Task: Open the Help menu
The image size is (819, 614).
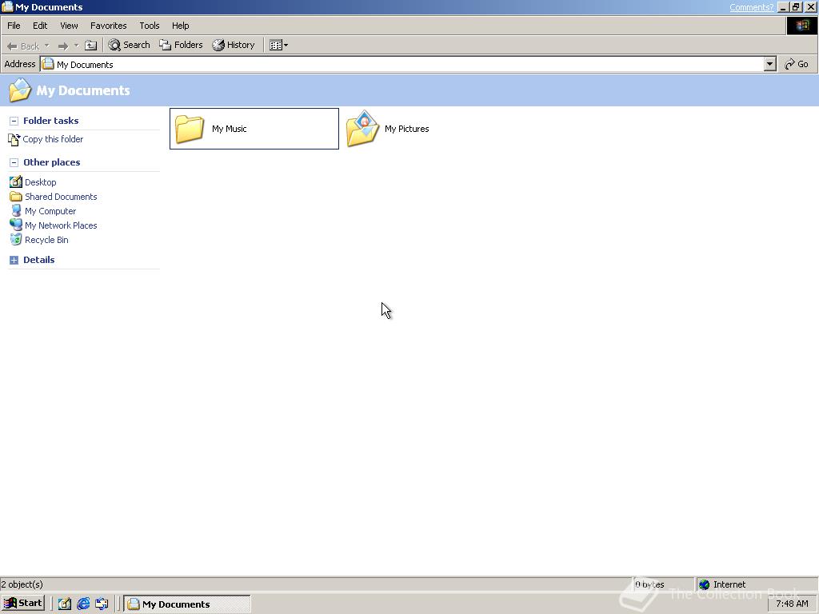Action: 180,26
